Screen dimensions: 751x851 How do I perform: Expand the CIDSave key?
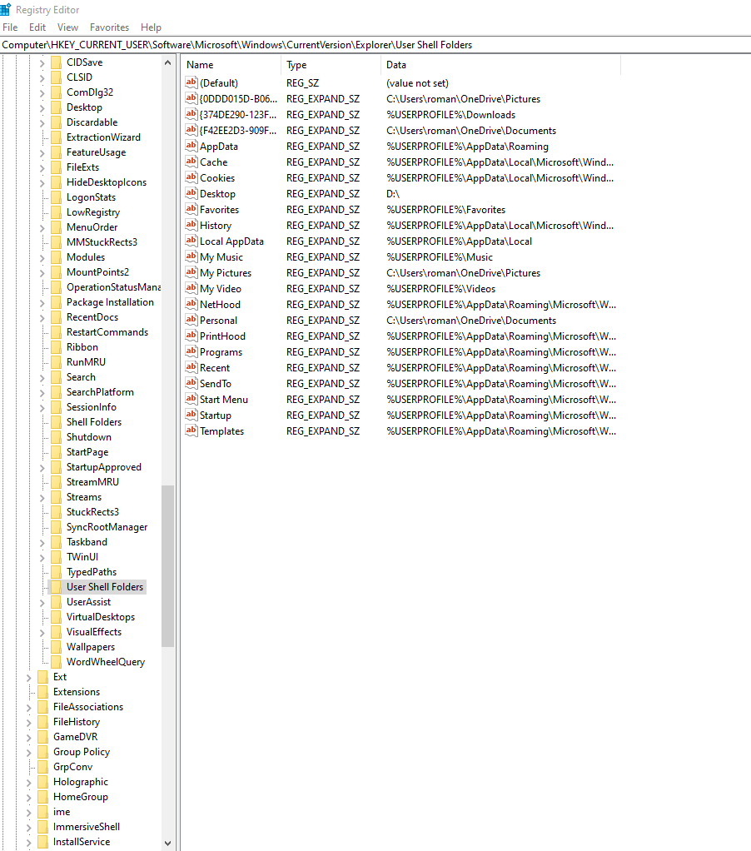(42, 63)
